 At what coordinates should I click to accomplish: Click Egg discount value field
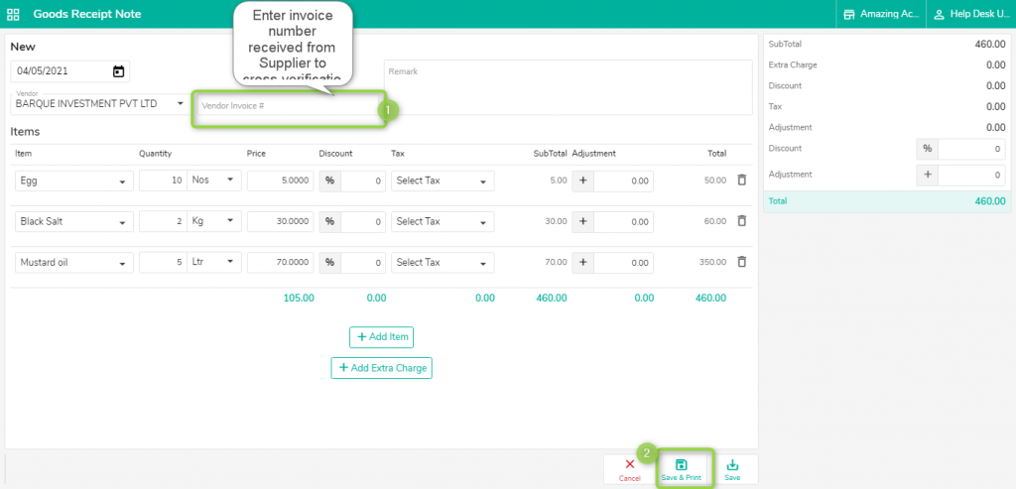point(363,181)
